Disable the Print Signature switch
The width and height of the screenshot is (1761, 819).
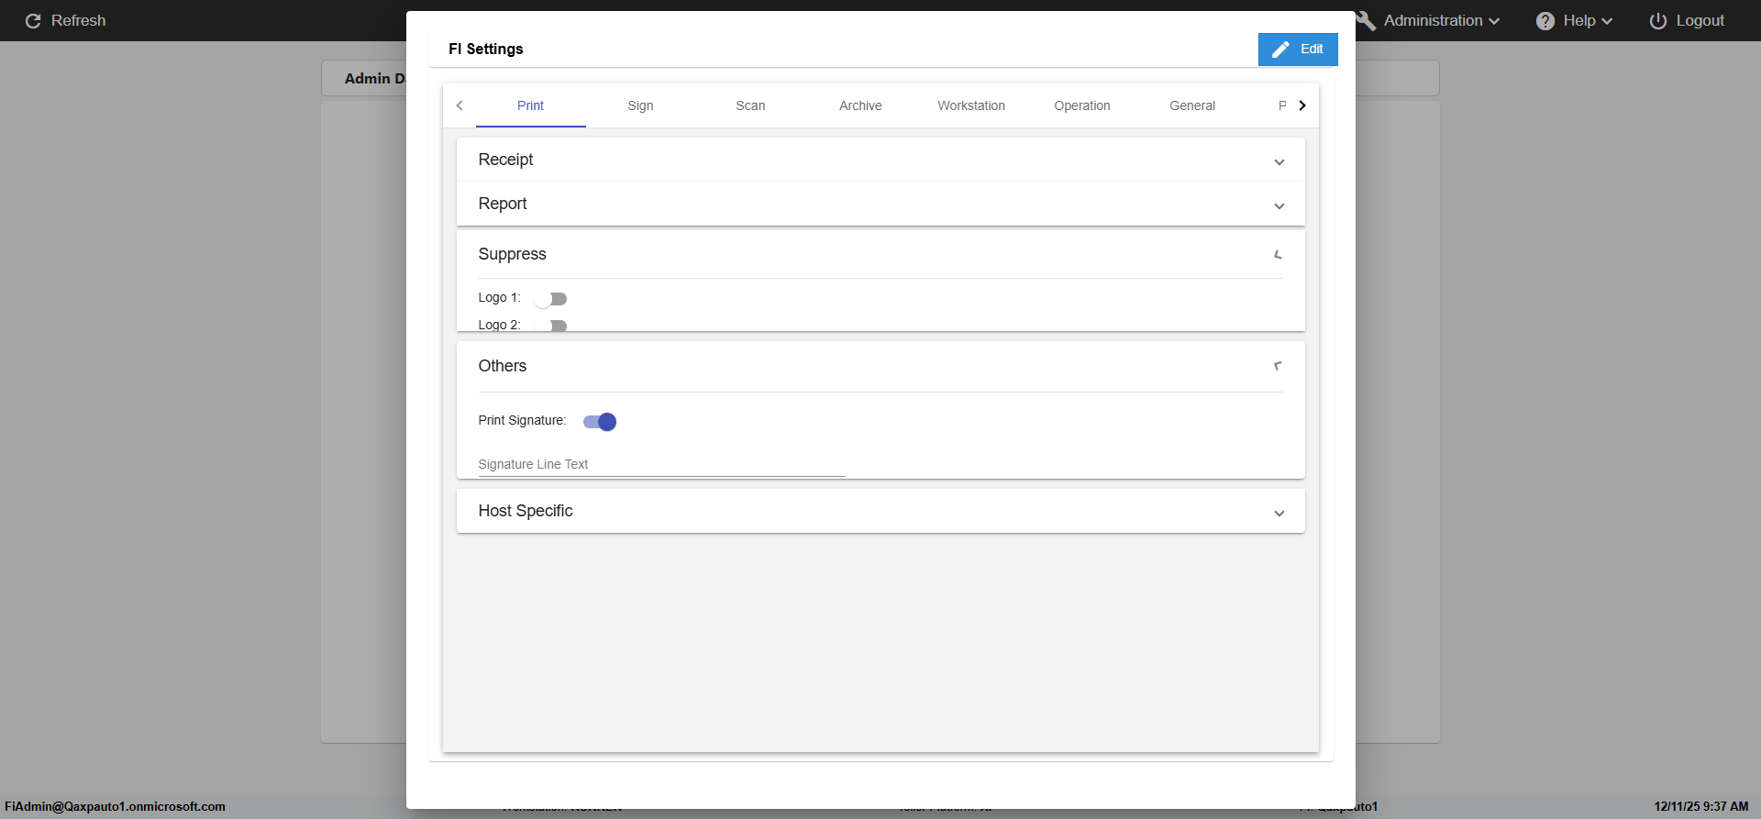point(600,422)
